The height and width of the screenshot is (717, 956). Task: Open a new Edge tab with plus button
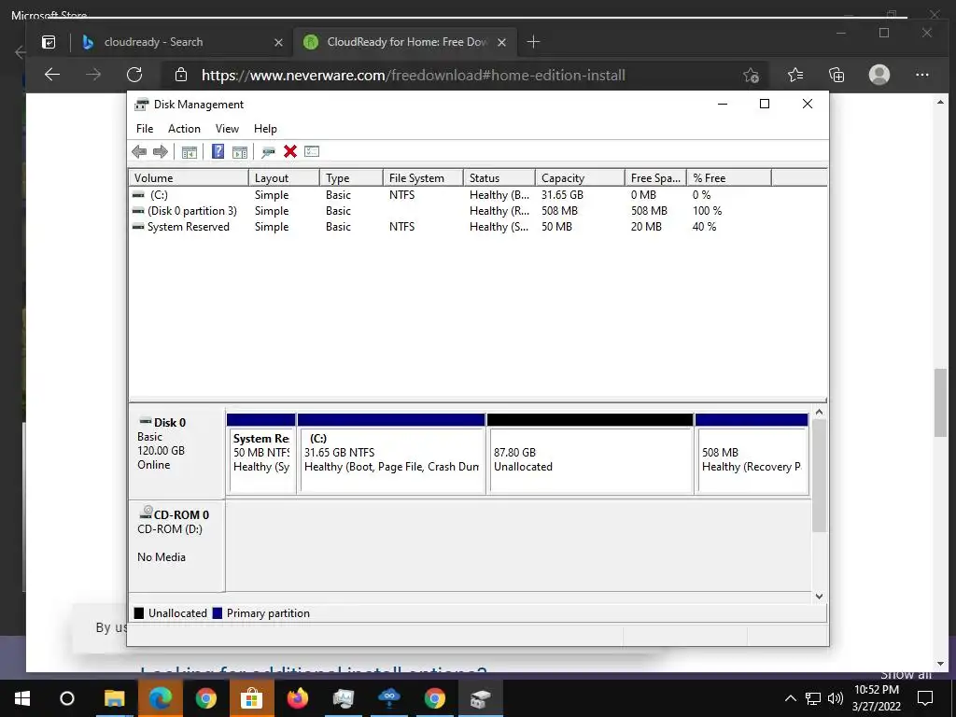pos(533,41)
